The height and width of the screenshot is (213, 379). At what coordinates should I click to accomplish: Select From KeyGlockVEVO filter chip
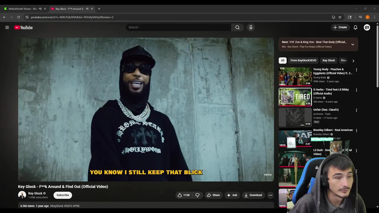[303, 60]
